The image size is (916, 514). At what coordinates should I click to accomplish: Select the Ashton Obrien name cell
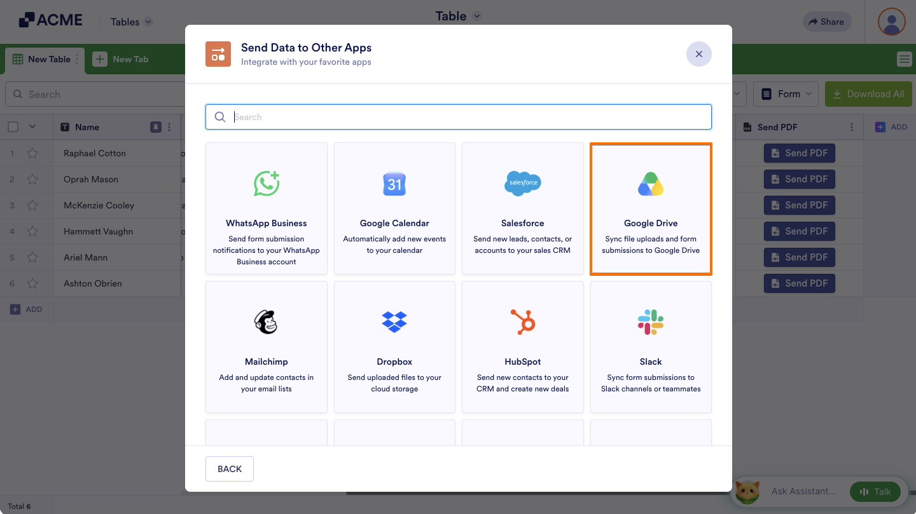(117, 283)
